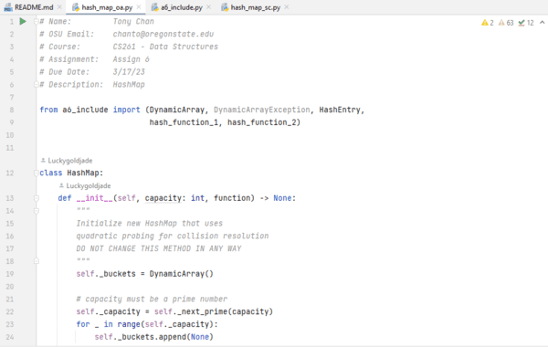This screenshot has height=347, width=548.
Task: Collapse the inspections widget using the up chevron
Action: [542, 22]
